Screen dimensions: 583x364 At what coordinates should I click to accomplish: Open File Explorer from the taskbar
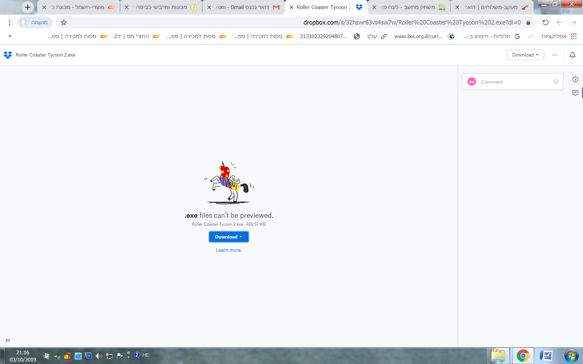pos(498,356)
